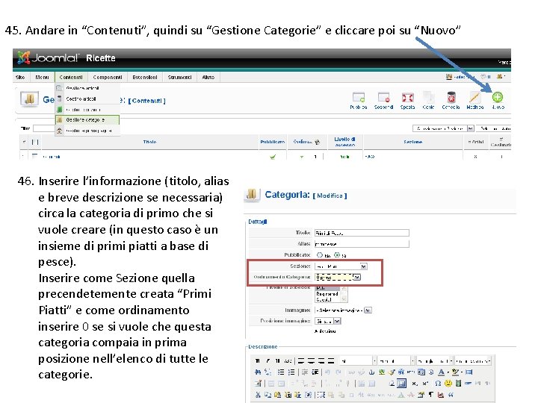The width and height of the screenshot is (538, 403).
Task: Open the Immagine select dropdown
Action: pos(343,310)
